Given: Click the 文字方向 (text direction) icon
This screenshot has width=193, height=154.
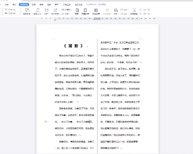Looking at the screenshot, I should pos(55,10).
